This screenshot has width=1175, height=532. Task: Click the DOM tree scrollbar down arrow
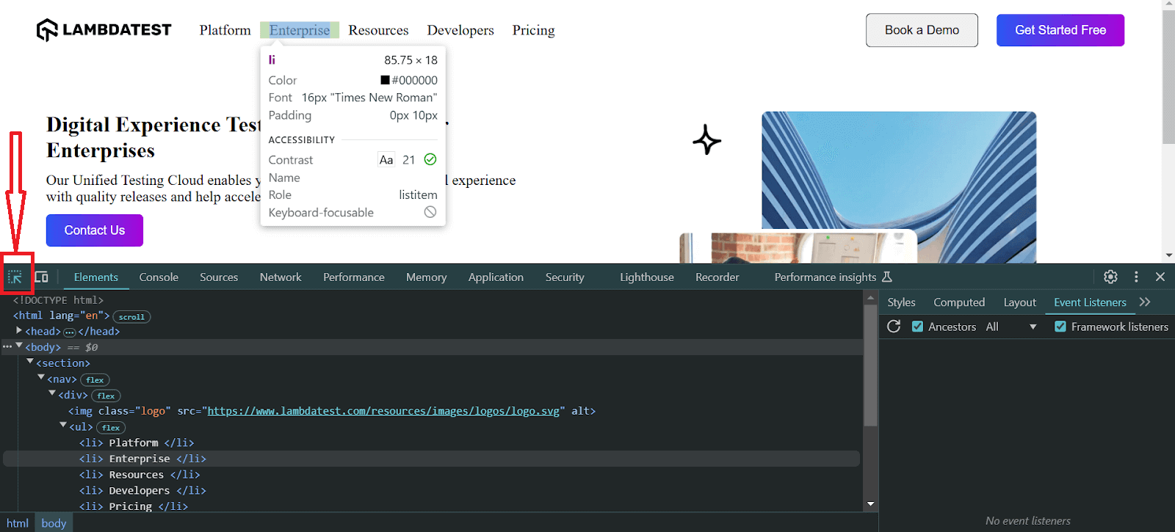(870, 504)
